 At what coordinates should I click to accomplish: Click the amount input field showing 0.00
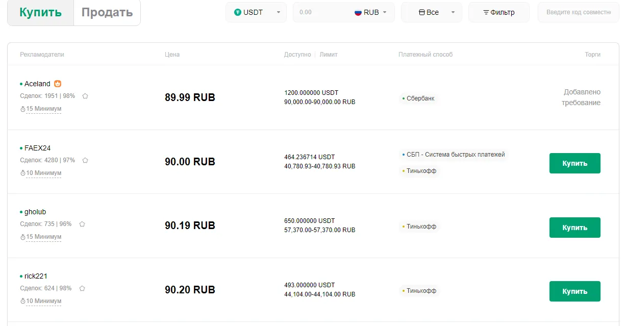point(321,12)
